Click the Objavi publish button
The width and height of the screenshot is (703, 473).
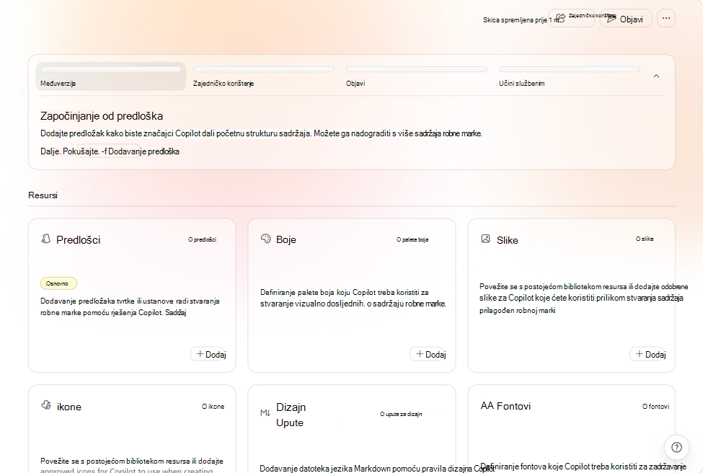click(626, 18)
